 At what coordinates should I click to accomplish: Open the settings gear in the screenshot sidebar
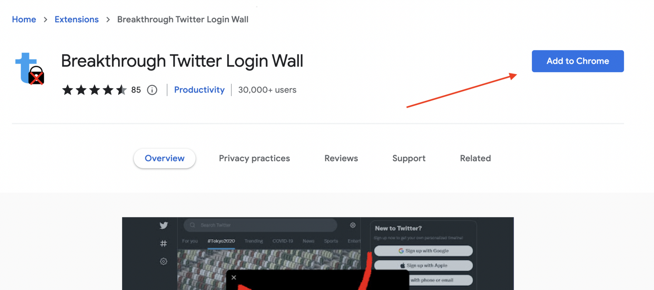click(163, 261)
